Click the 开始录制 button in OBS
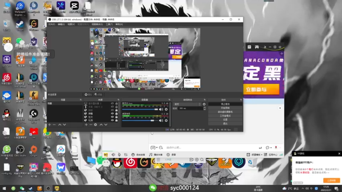 (x=225, y=108)
